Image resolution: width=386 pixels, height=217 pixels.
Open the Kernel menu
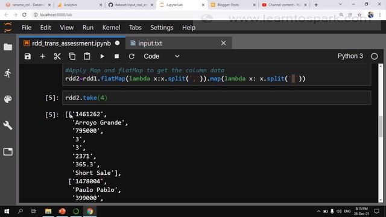pyautogui.click(x=111, y=28)
